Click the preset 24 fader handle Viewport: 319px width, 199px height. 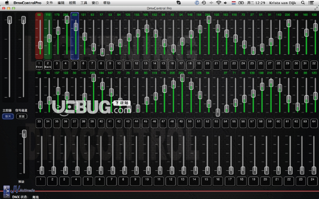coord(314,170)
